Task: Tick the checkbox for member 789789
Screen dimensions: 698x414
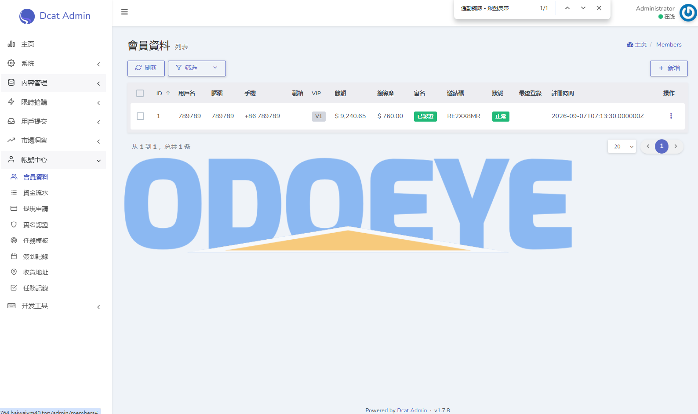Action: [141, 116]
